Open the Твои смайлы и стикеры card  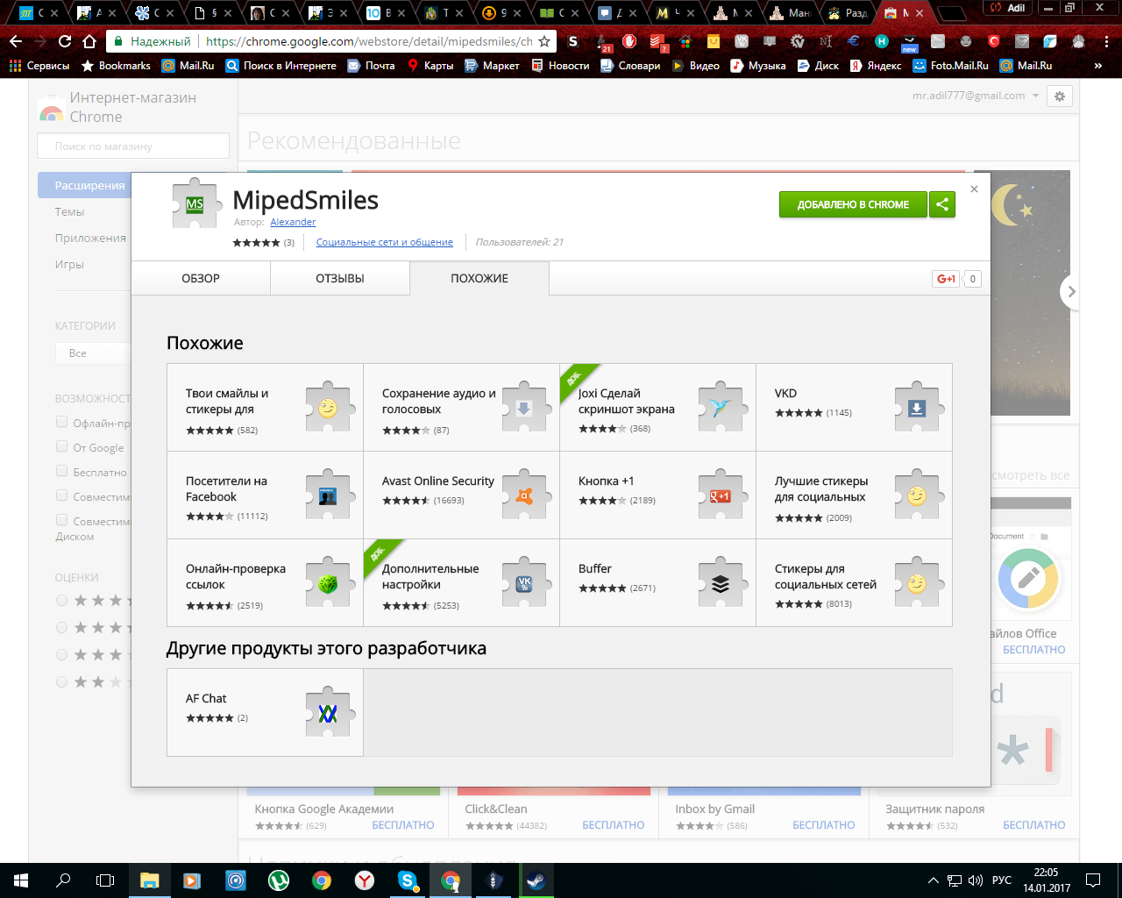pyautogui.click(x=265, y=408)
